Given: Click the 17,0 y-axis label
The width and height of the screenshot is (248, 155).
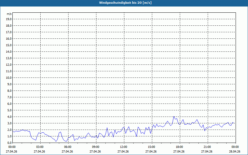Looking at the screenshot, I should click(x=9, y=32).
